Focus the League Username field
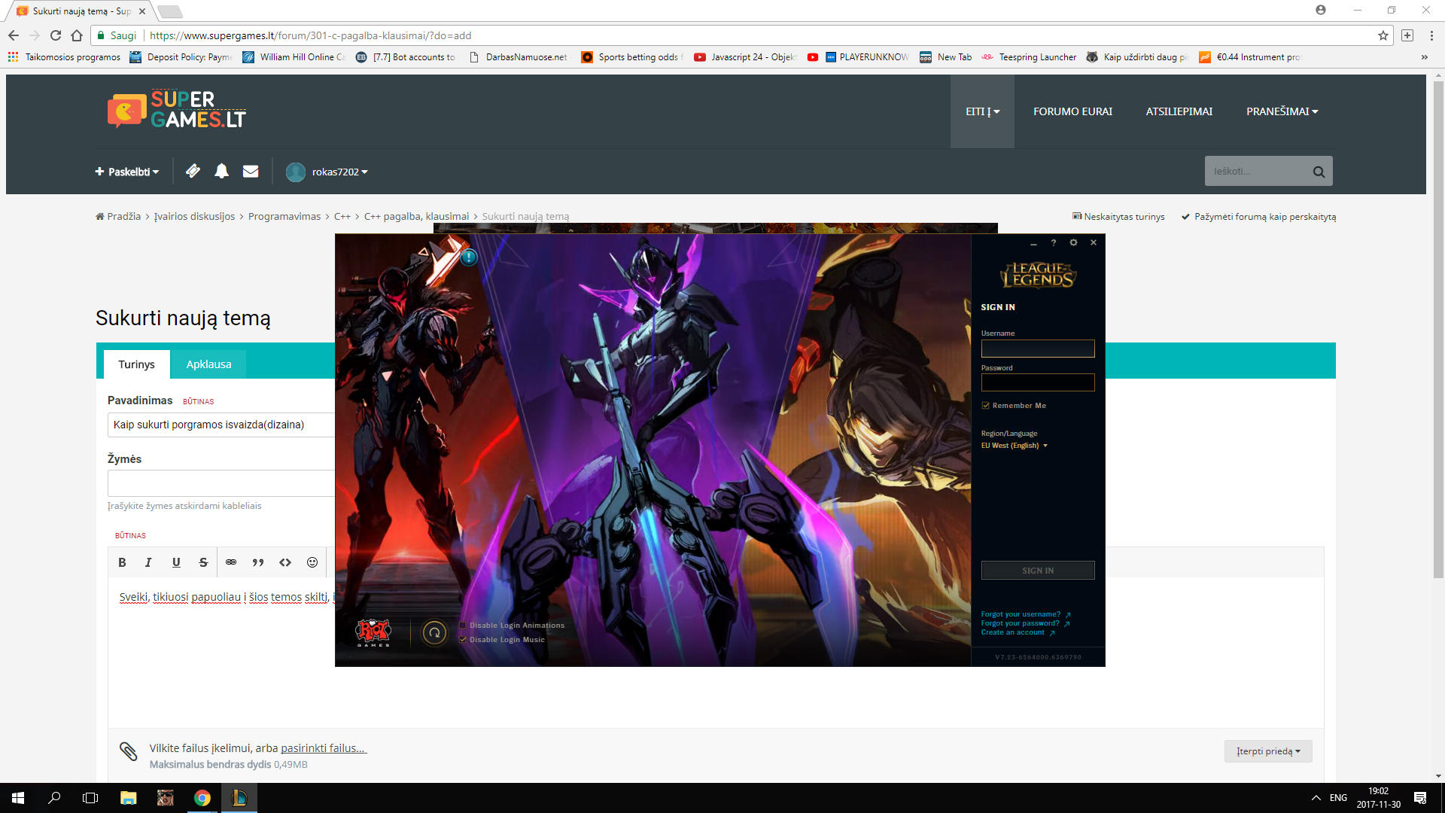Viewport: 1445px width, 813px height. [1038, 349]
